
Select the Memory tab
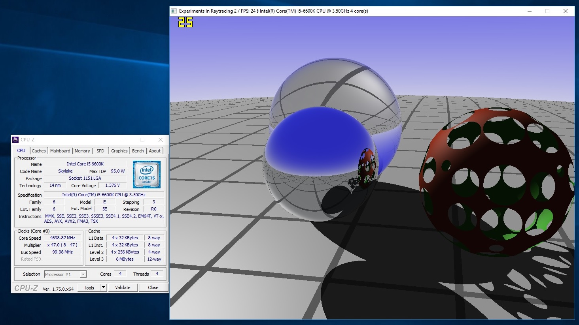tap(82, 151)
